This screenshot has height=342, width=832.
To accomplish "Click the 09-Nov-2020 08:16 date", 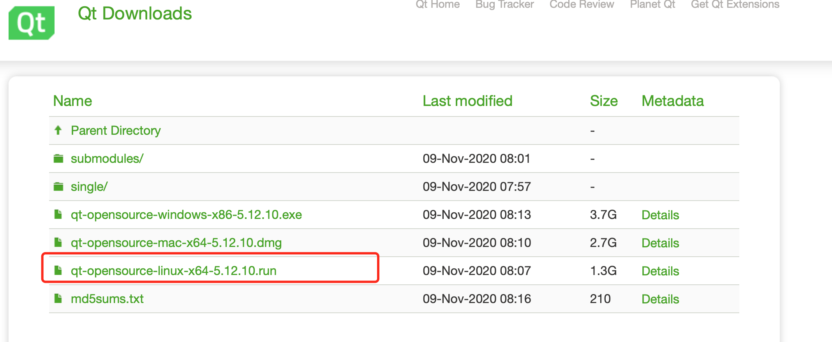I will [x=477, y=299].
